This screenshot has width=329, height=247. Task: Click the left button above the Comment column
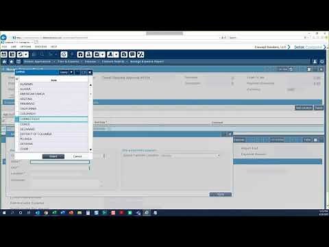pyautogui.click(x=304, y=108)
